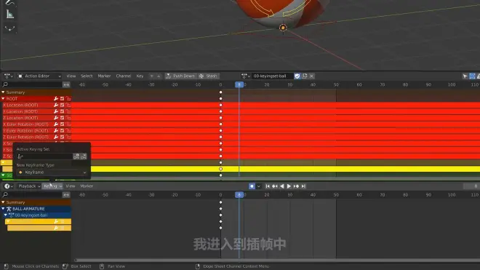This screenshot has height=270, width=480.
Task: Uncheck X Location (ROOT) channel checkbox
Action: [62, 105]
